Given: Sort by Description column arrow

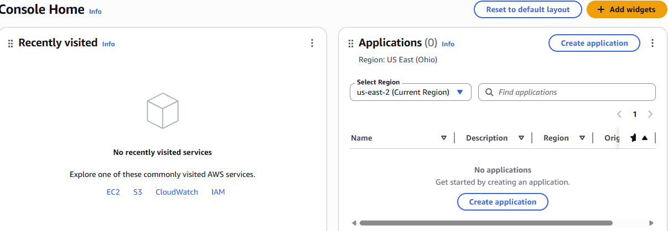Looking at the screenshot, I should (x=521, y=138).
